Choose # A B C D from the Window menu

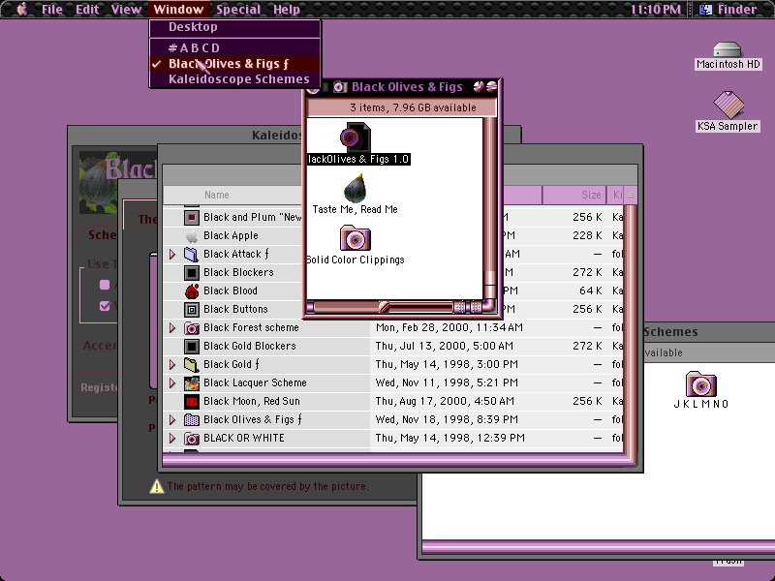coord(235,47)
